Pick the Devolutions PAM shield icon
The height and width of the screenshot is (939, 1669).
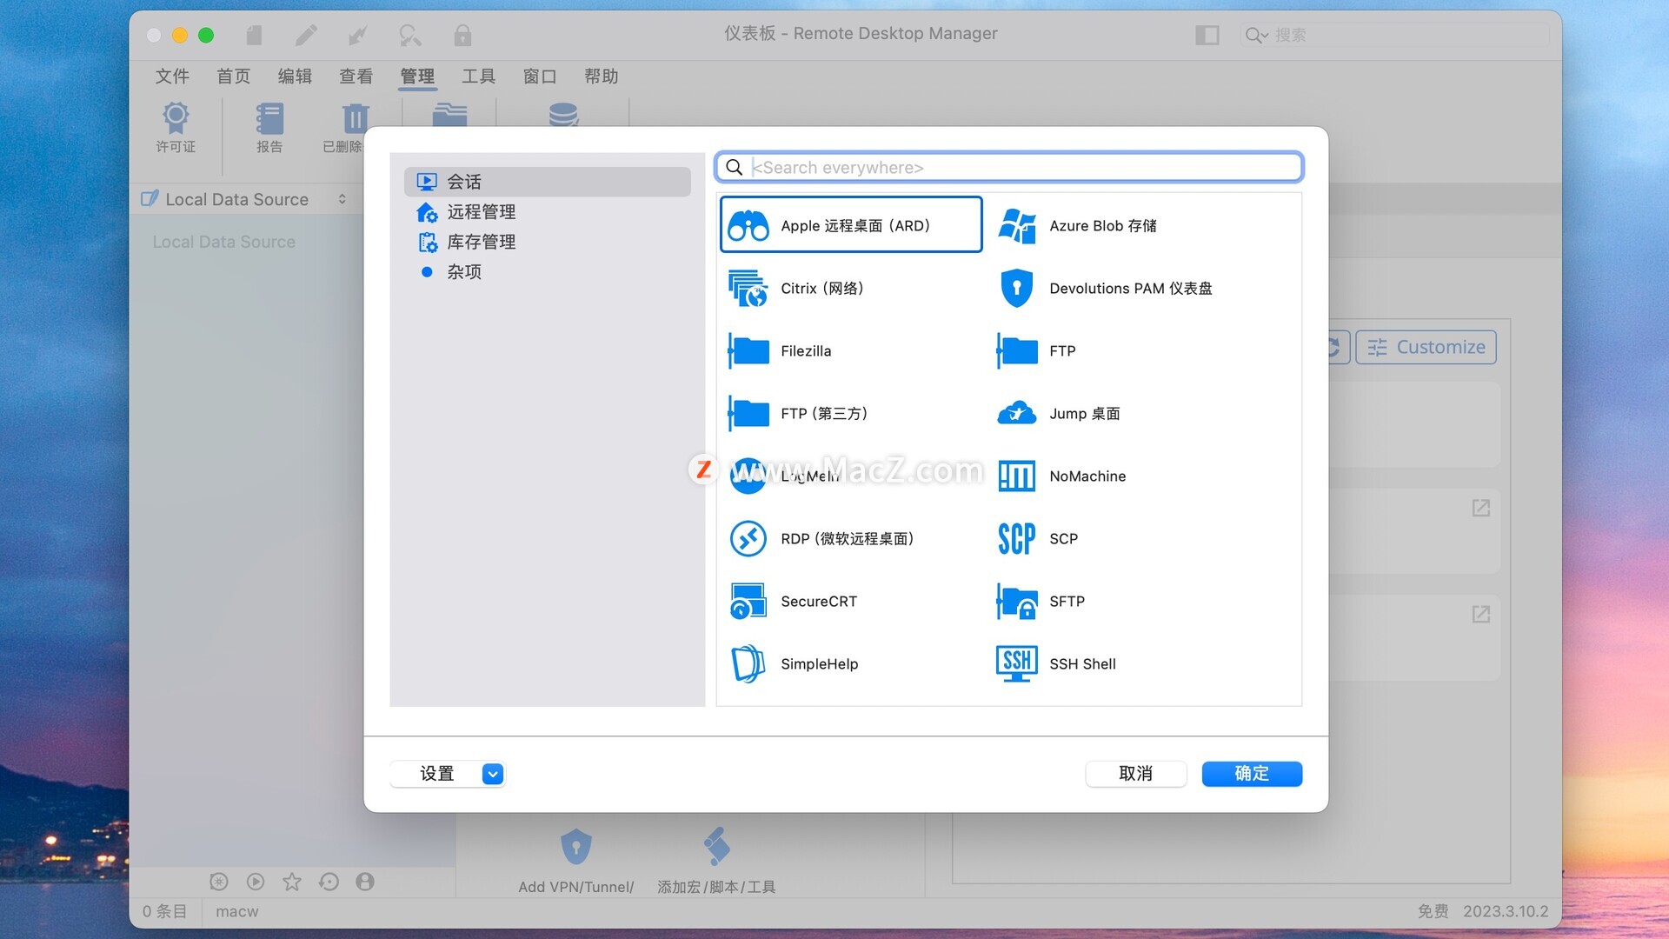coord(1016,289)
